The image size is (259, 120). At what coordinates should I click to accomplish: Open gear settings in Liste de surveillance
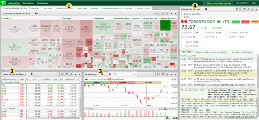(32, 74)
